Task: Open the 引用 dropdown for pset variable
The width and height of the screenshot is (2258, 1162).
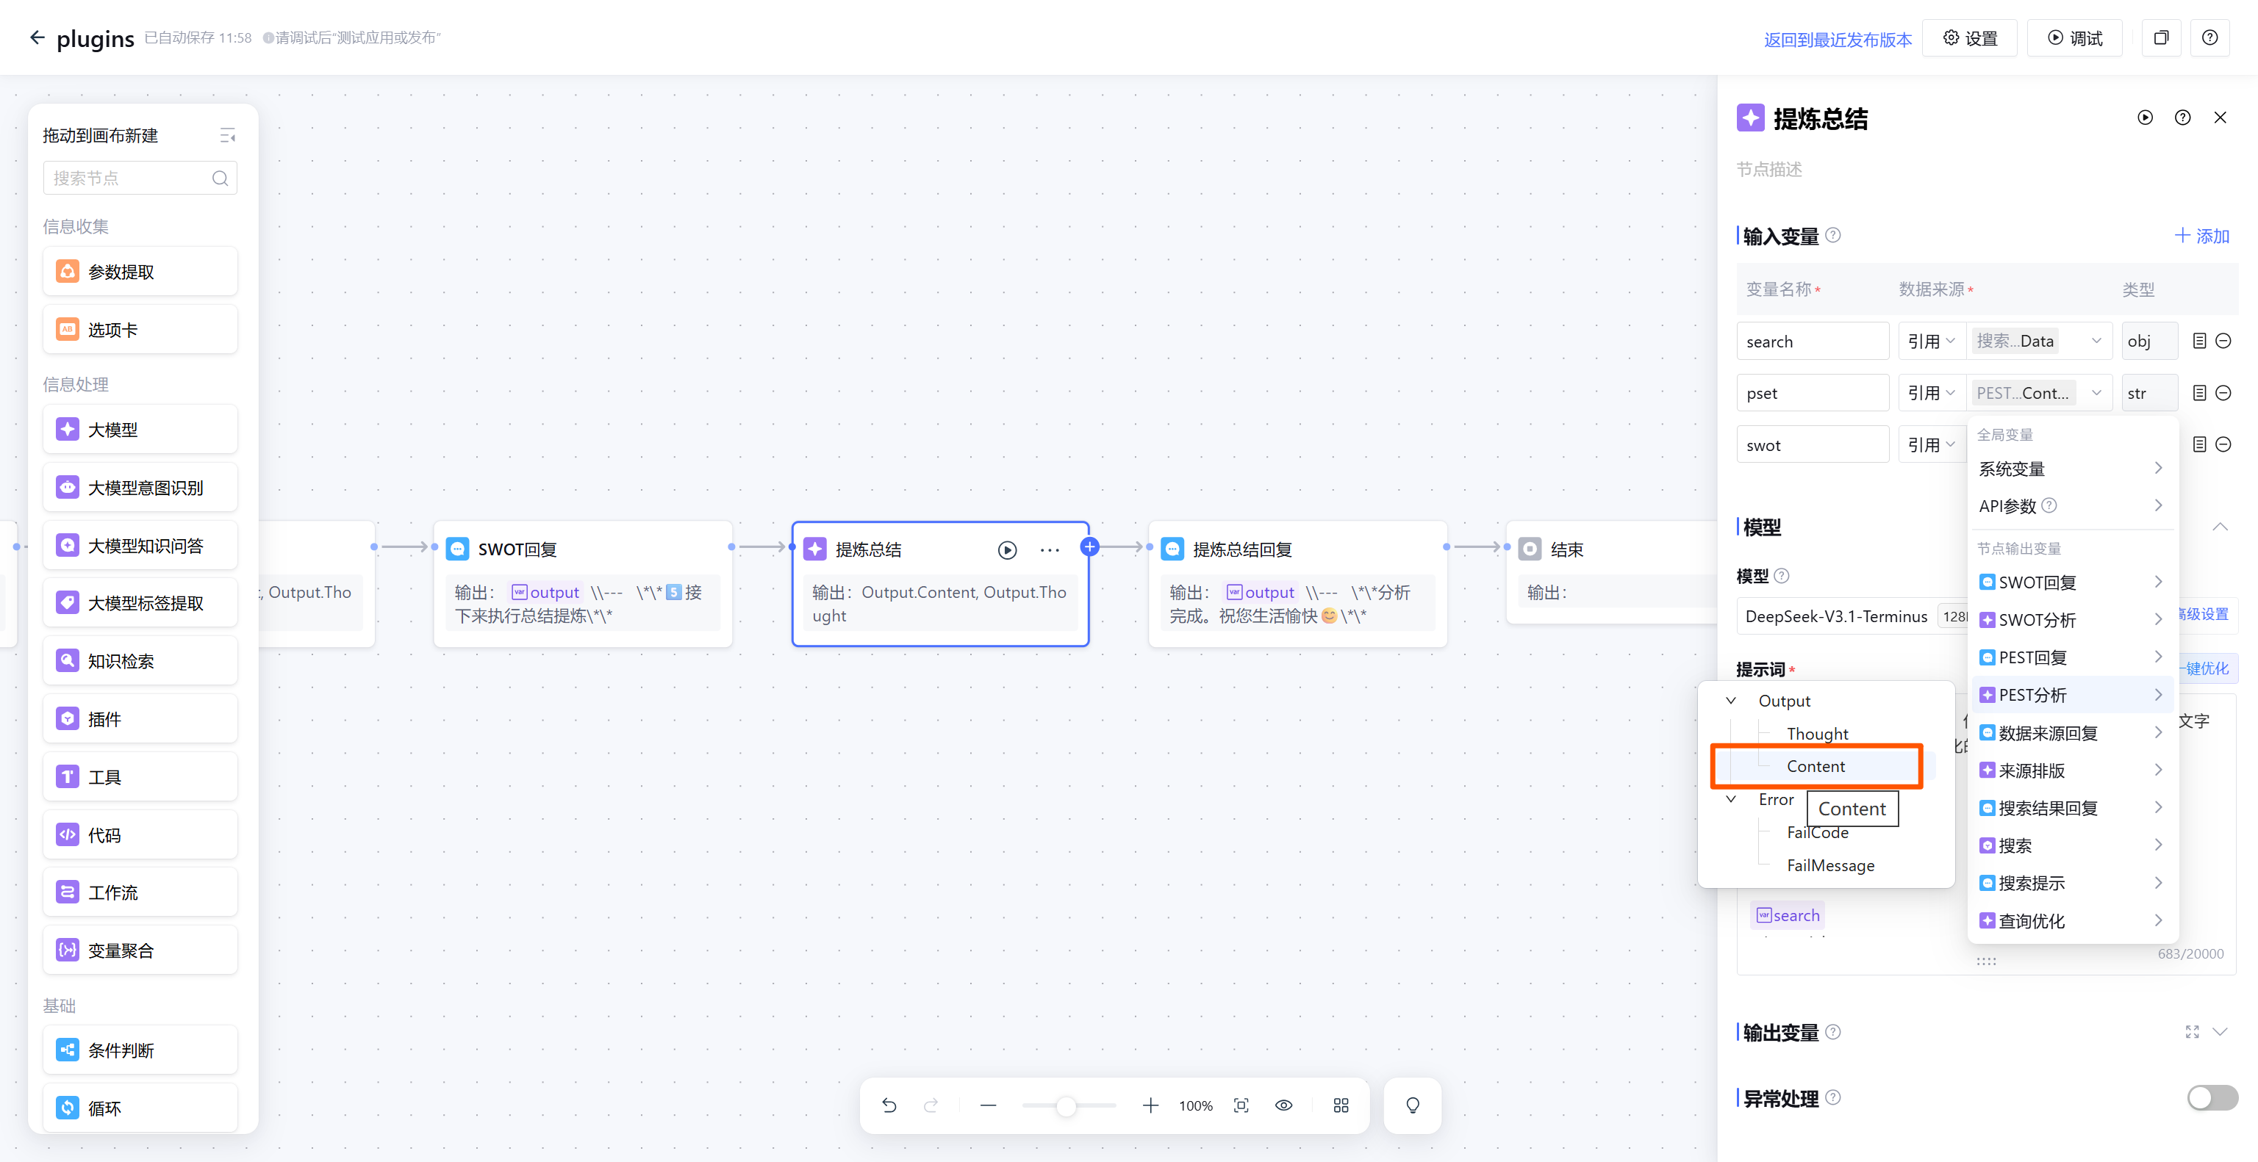Action: coord(1931,393)
